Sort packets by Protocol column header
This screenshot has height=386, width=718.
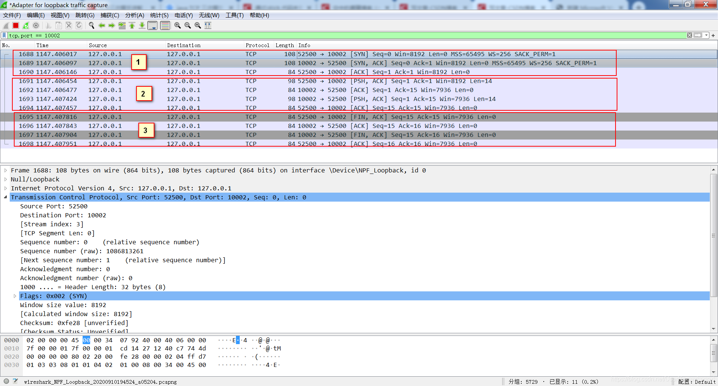pos(258,45)
